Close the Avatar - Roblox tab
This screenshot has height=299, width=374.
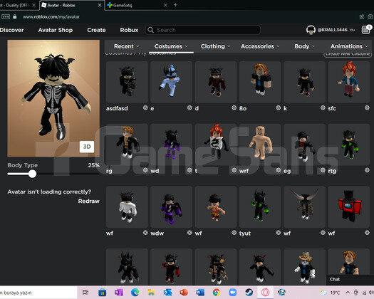[100, 5]
